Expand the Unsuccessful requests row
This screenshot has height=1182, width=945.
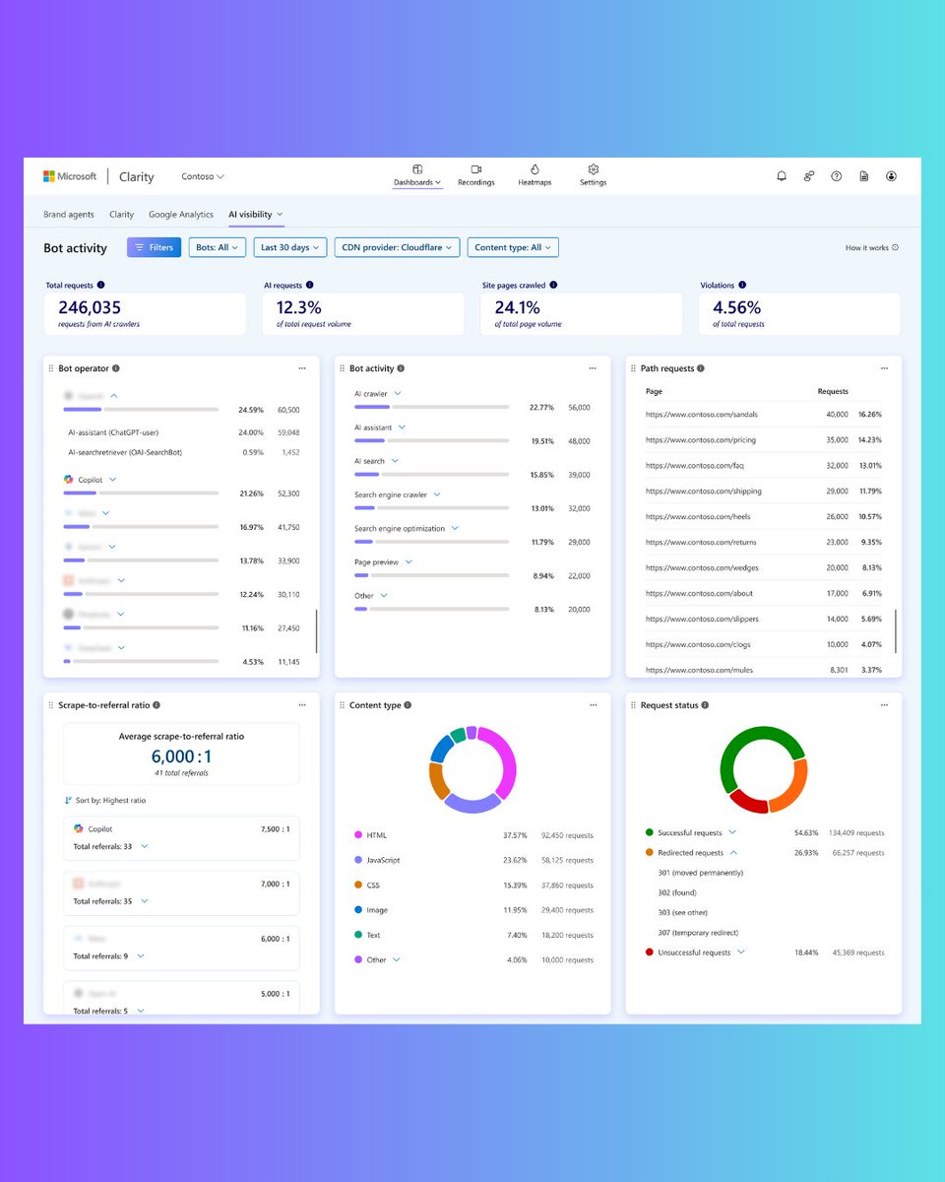point(741,952)
